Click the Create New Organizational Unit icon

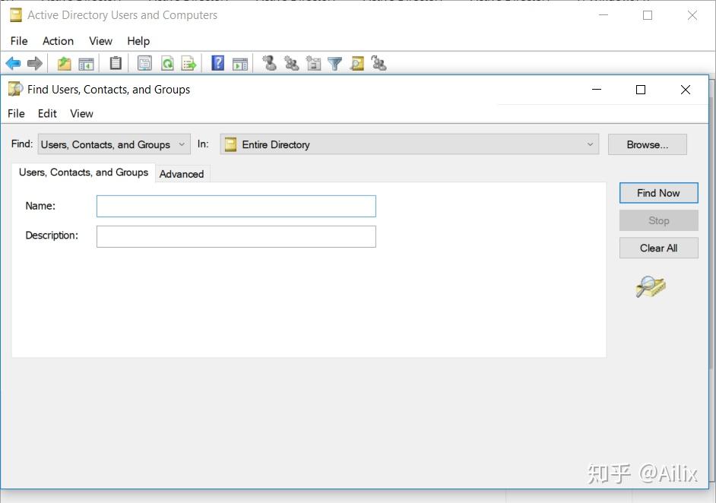(x=313, y=63)
